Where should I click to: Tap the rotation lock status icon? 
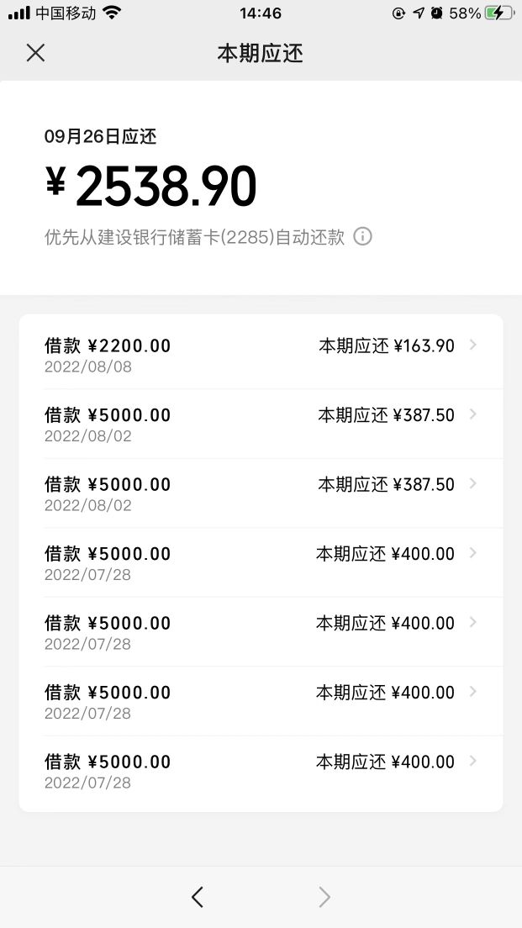pyautogui.click(x=399, y=13)
